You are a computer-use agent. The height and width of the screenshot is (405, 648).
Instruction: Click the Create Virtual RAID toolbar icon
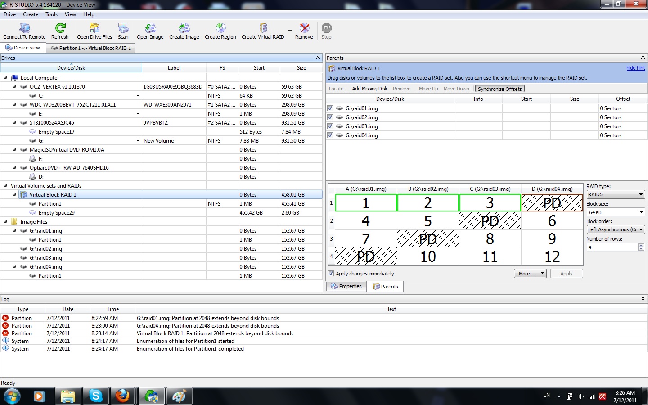pos(263,31)
